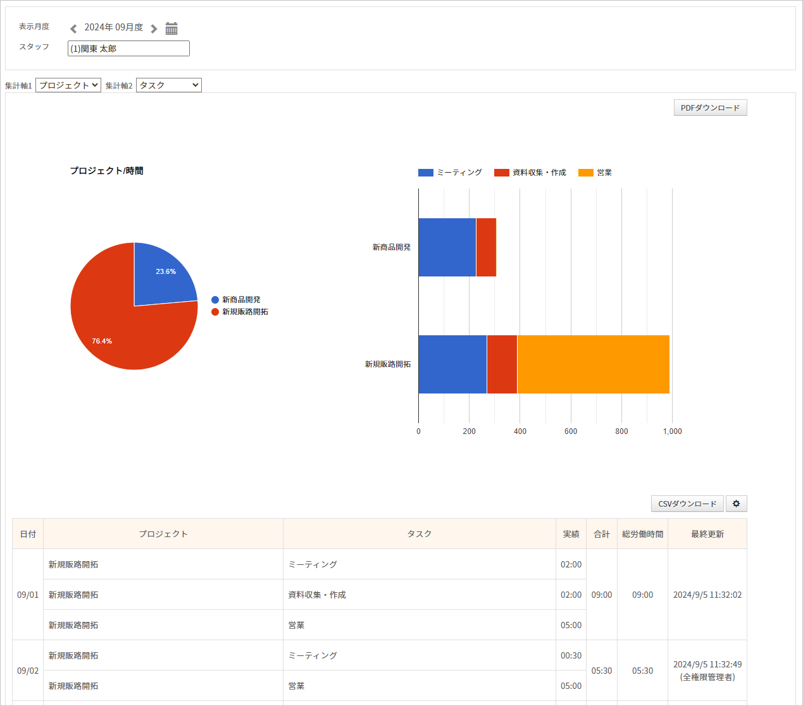
Task: Go to previous month with left chevron
Action: click(x=73, y=28)
